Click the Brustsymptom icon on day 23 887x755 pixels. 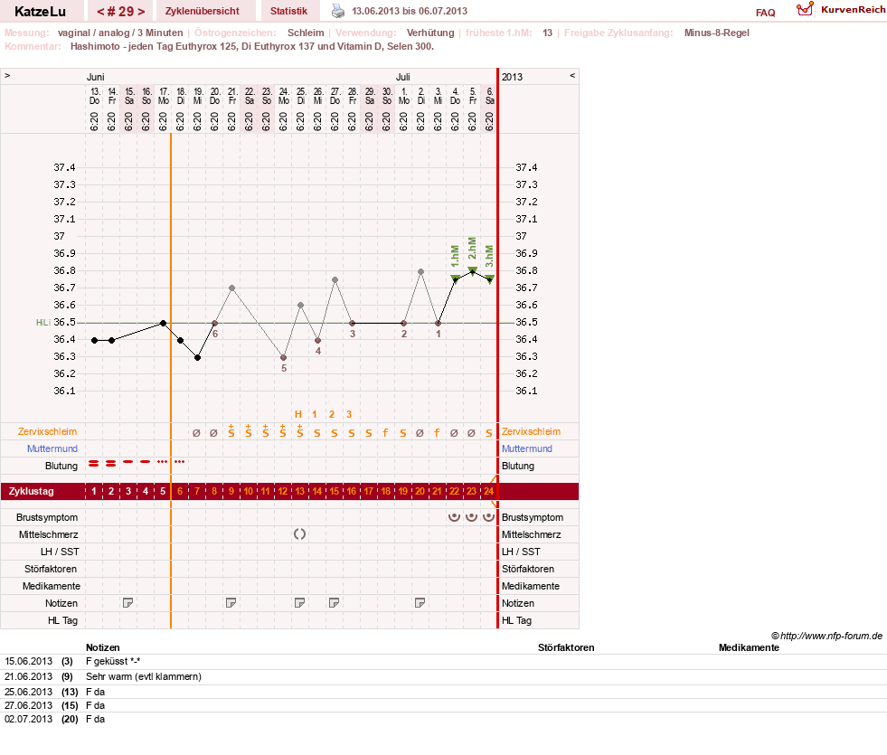coord(471,517)
